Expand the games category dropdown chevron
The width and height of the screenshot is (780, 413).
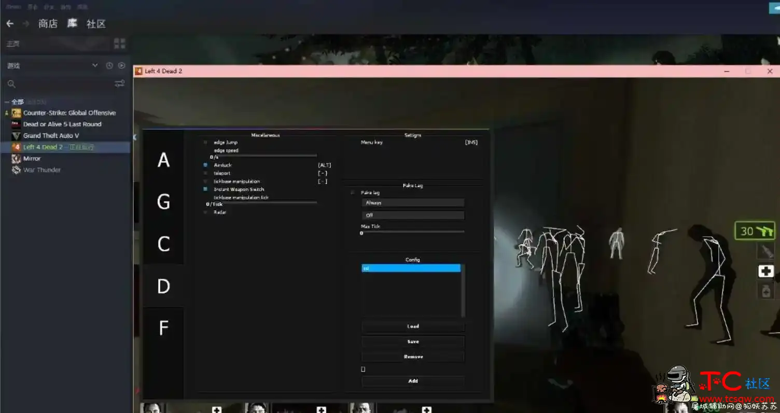(95, 66)
